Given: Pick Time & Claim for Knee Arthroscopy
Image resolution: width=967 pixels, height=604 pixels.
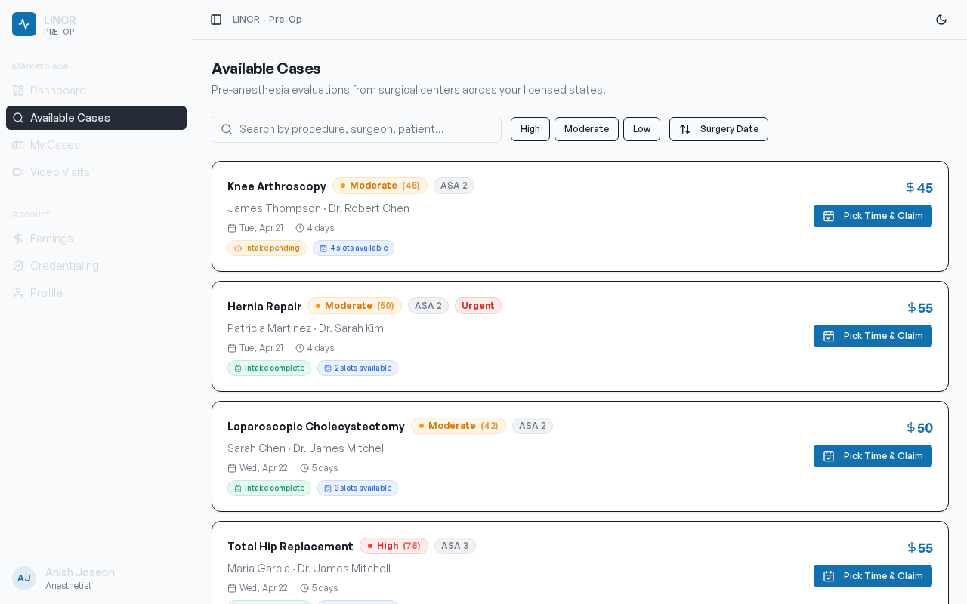Looking at the screenshot, I should [873, 216].
